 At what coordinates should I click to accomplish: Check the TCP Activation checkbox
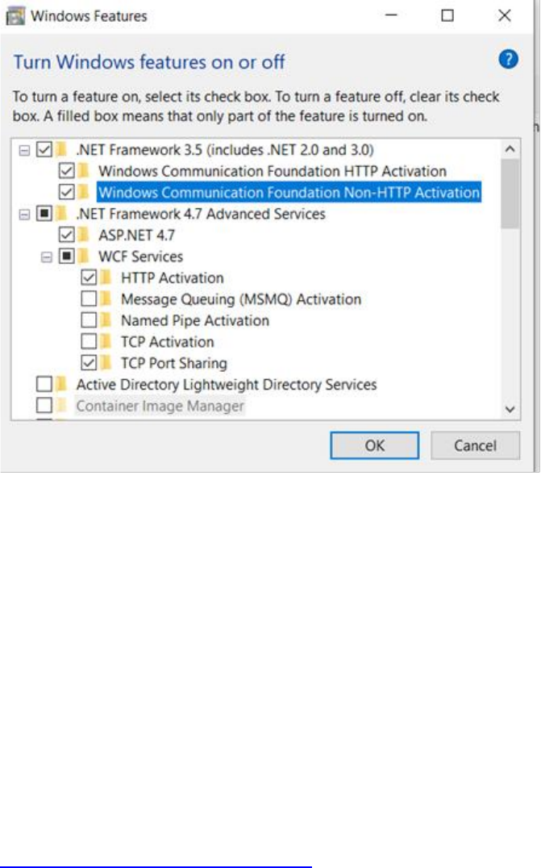pyautogui.click(x=89, y=342)
